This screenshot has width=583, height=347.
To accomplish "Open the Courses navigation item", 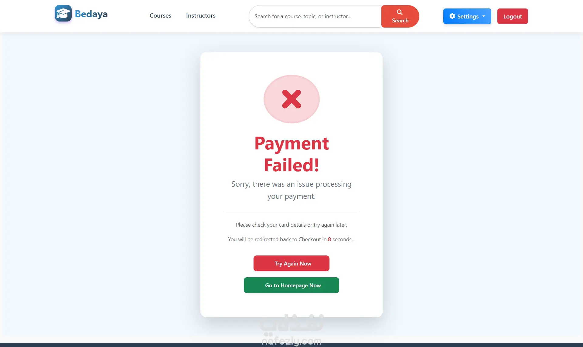I will click(x=160, y=15).
